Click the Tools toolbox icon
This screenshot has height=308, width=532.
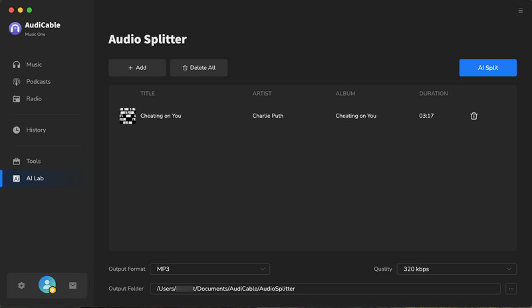coord(16,161)
